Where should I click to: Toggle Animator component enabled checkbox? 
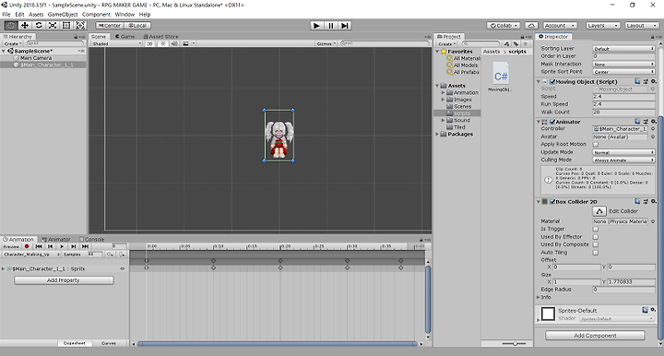click(x=552, y=122)
